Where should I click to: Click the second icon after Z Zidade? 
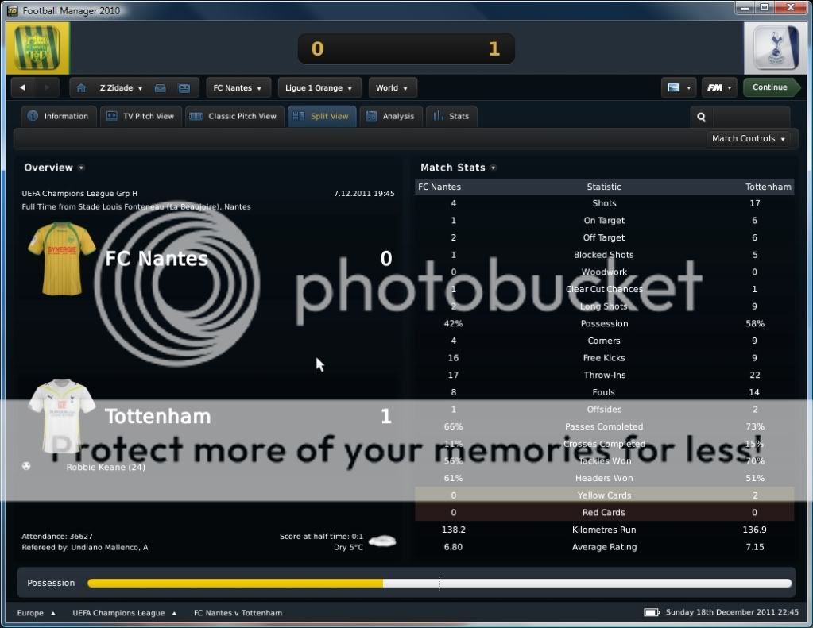[160, 88]
